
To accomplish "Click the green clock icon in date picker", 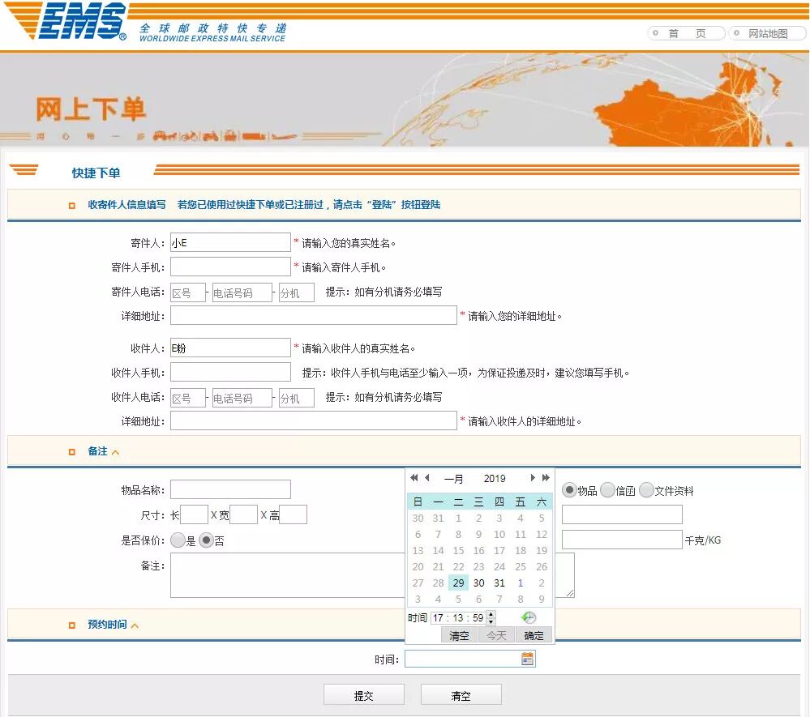I will 529,617.
